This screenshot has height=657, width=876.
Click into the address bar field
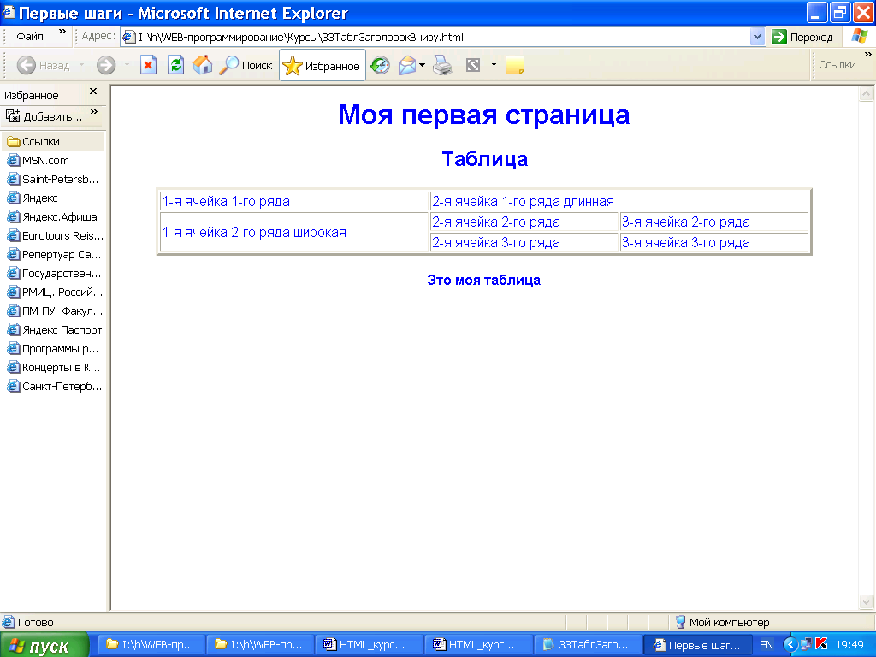tap(435, 38)
